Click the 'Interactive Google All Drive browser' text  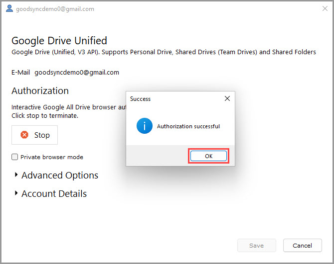[x=69, y=107]
